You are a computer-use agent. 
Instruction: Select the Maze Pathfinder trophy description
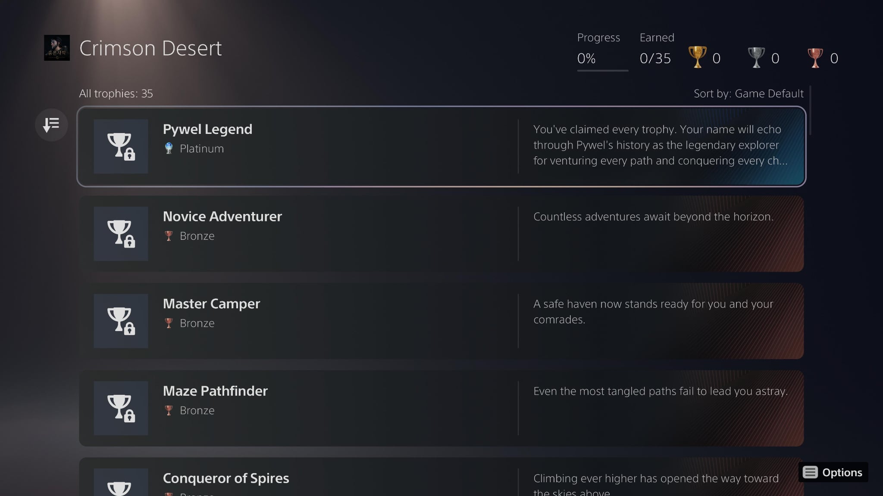click(660, 391)
